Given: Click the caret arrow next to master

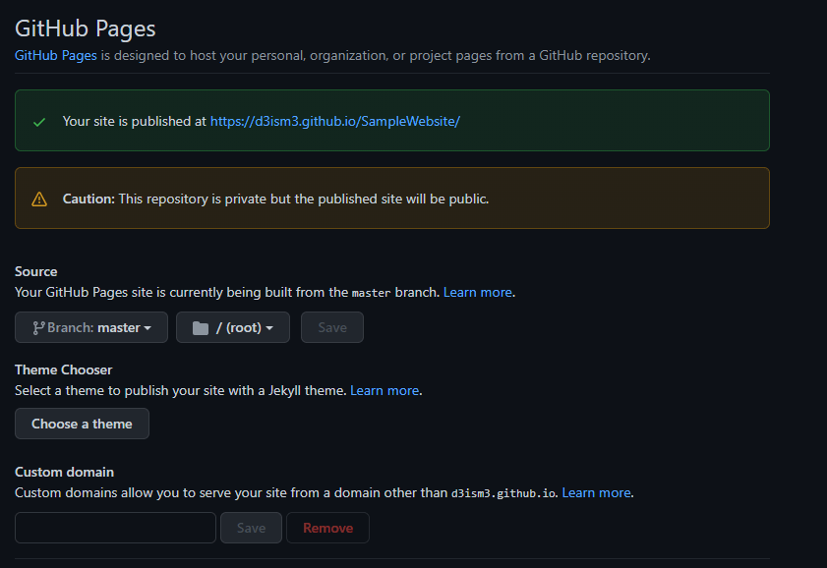Looking at the screenshot, I should (x=148, y=328).
